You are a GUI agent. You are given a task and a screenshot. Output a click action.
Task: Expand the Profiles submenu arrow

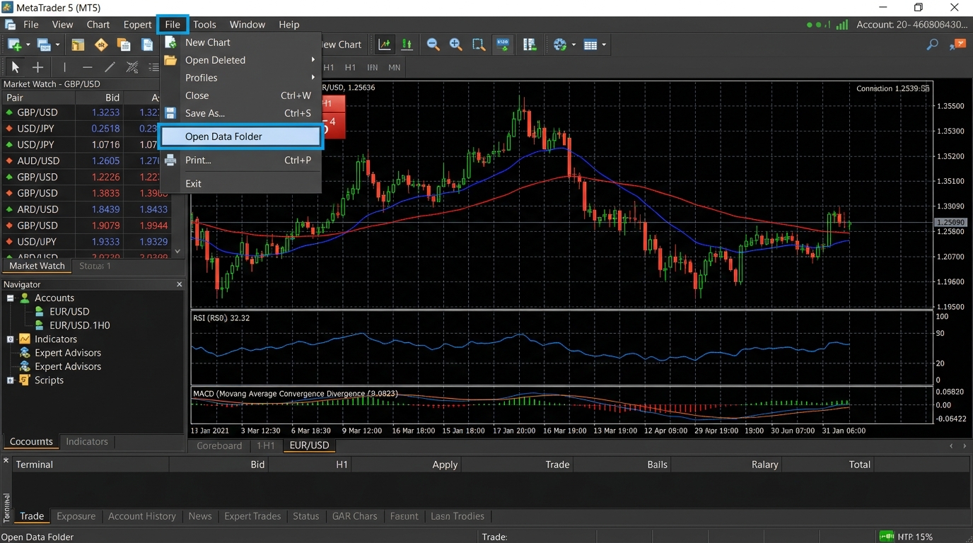313,78
